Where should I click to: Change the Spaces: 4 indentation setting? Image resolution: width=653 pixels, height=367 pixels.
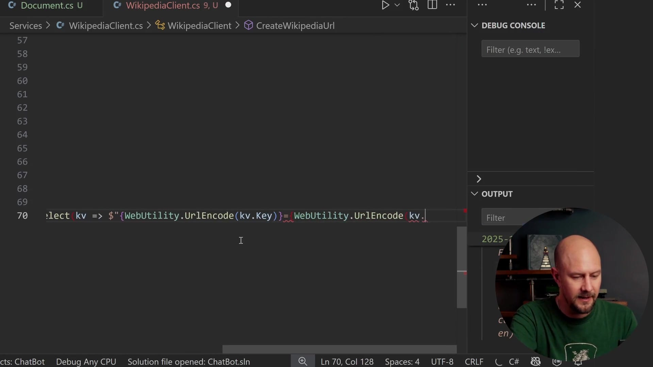tap(402, 362)
